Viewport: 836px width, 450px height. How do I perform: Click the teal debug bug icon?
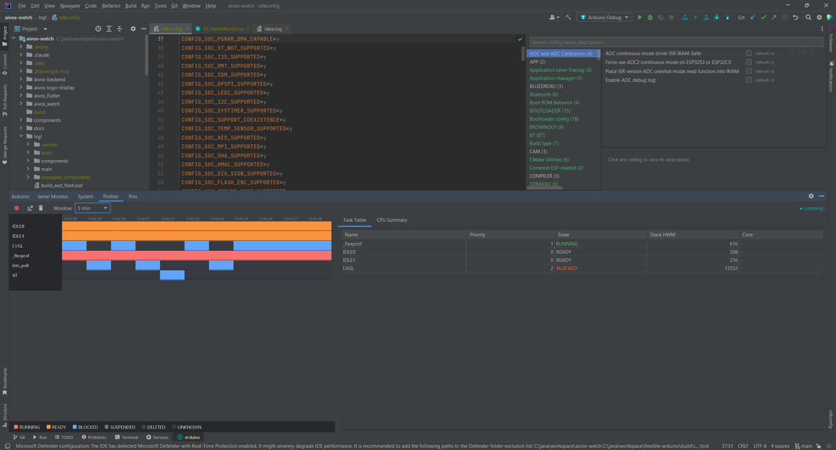[x=717, y=17]
